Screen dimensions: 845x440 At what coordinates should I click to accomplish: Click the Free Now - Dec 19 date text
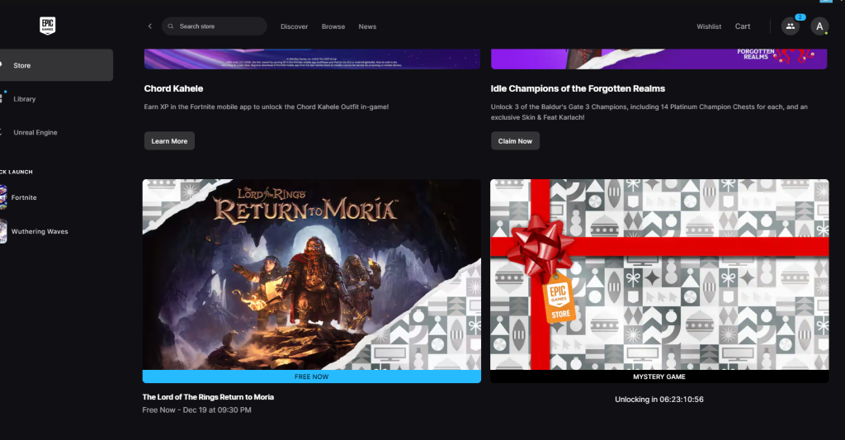196,409
